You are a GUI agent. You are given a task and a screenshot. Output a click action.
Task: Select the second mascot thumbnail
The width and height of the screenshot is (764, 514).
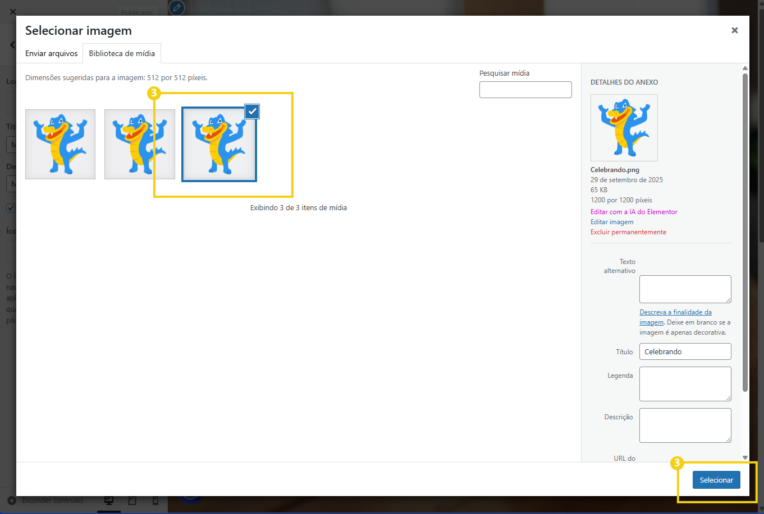[139, 144]
